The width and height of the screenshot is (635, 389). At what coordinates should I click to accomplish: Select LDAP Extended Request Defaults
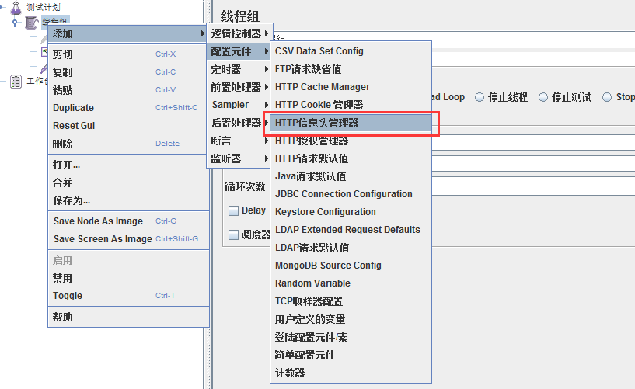pos(351,230)
